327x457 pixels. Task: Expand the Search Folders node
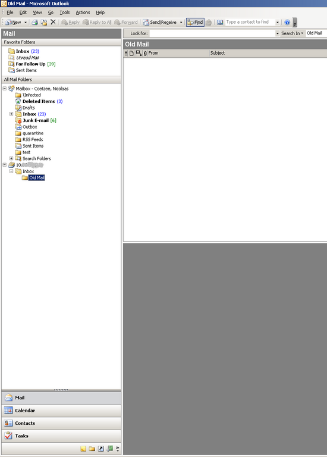coord(11,158)
